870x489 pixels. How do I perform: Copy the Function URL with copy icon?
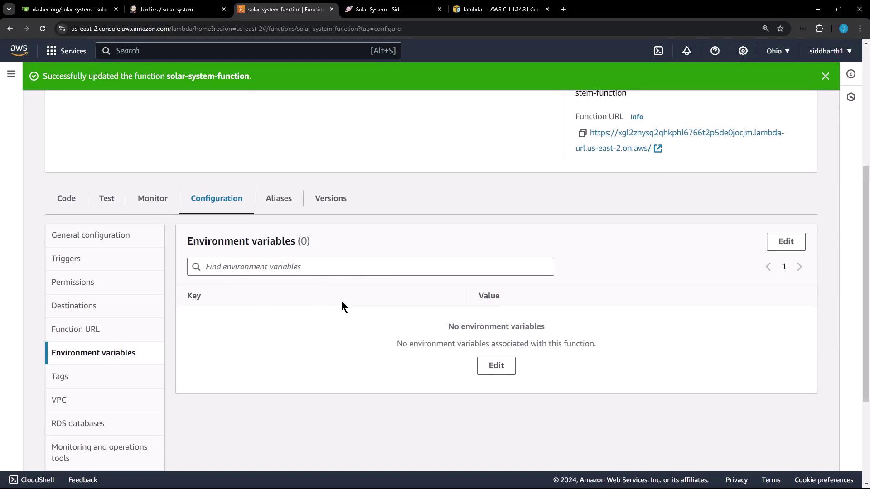pos(582,133)
